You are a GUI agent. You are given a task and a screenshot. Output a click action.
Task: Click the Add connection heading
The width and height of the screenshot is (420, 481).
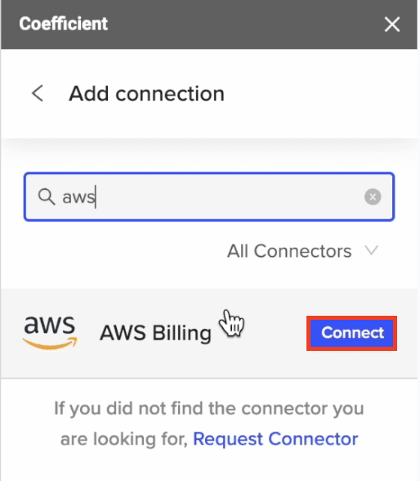point(147,93)
